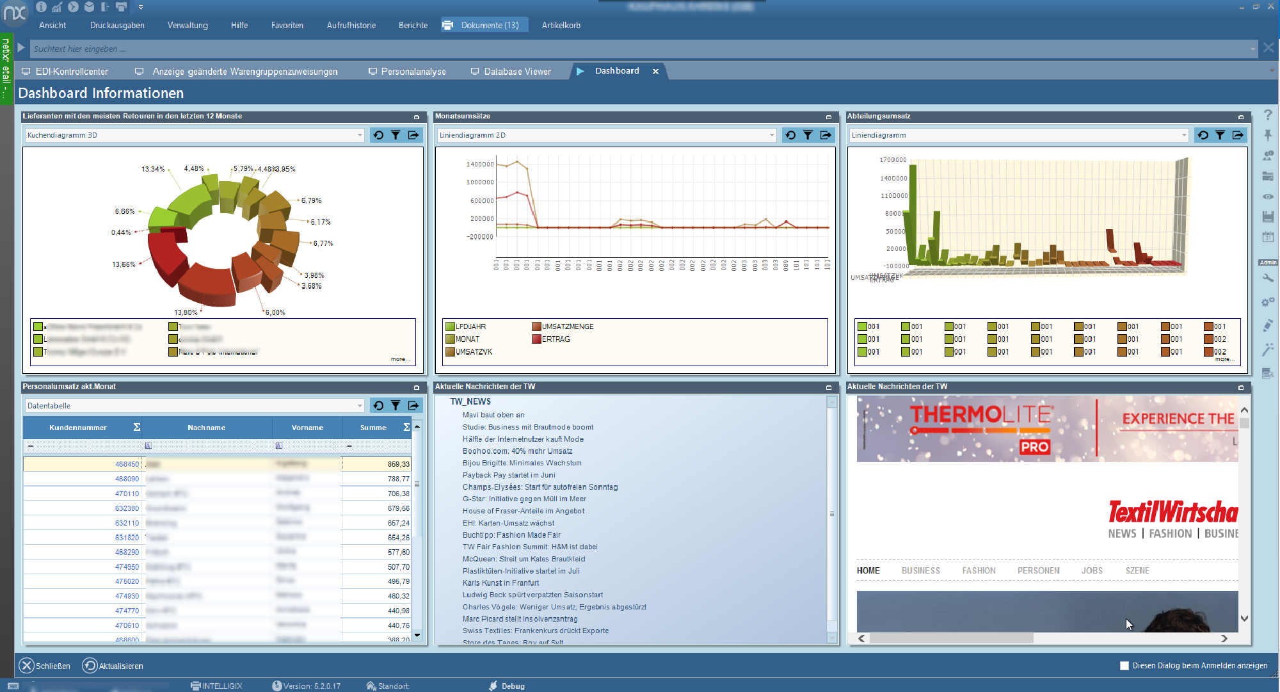
Task: Filter the Personalumsatz akt.Monat table
Action: point(396,405)
